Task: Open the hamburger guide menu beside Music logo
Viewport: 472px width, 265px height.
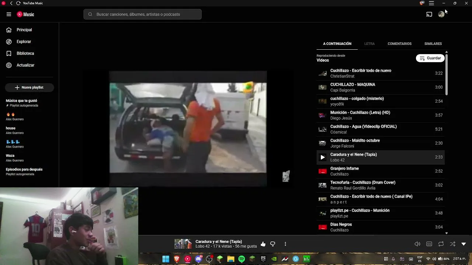Action: click(x=9, y=14)
